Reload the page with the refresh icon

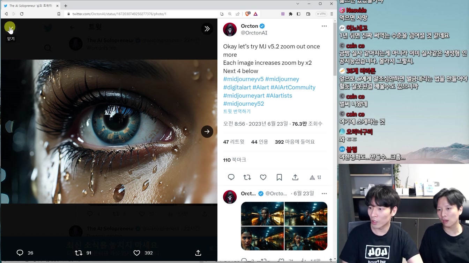[x=22, y=14]
